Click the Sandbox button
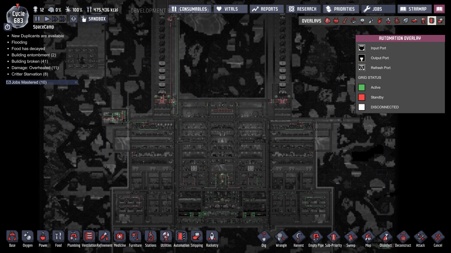 93,19
